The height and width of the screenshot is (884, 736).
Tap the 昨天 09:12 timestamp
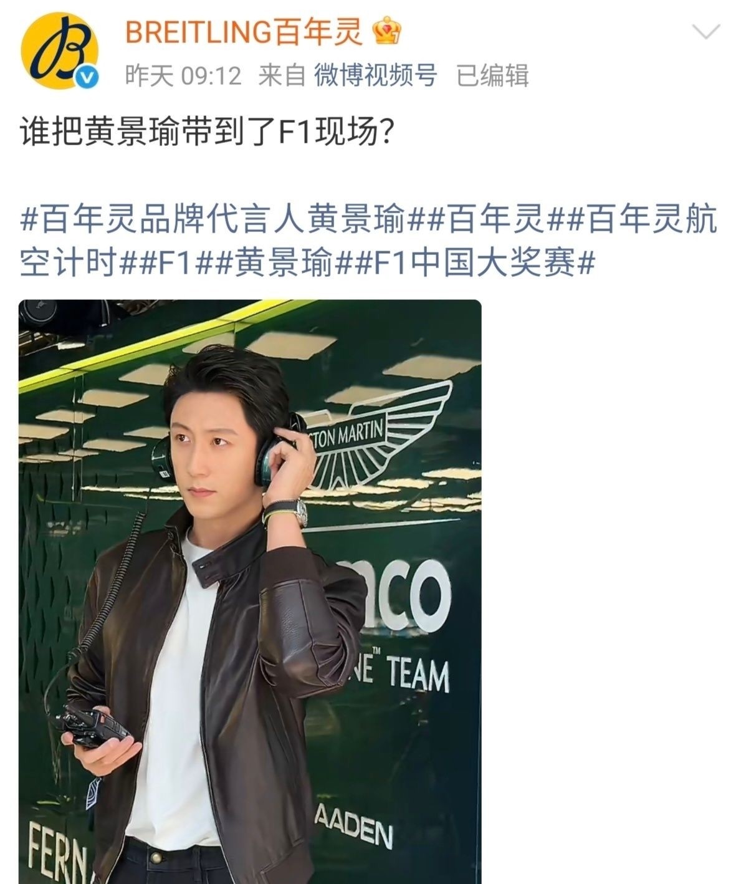183,76
